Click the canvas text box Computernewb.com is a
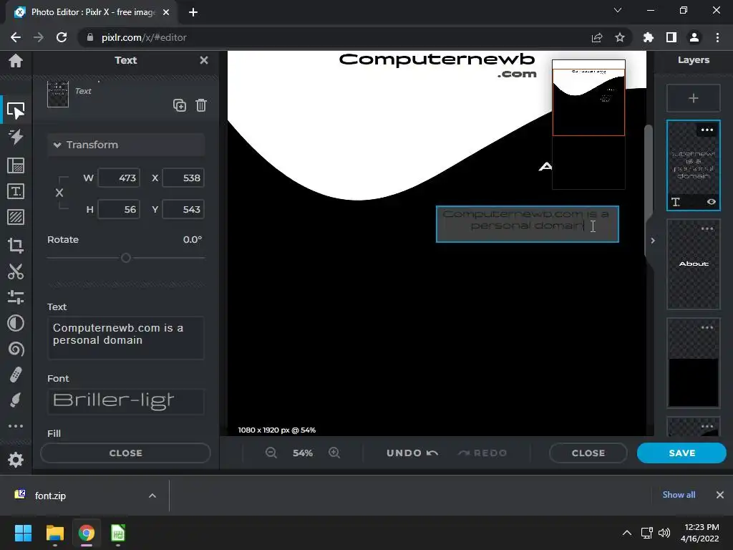 click(x=528, y=224)
